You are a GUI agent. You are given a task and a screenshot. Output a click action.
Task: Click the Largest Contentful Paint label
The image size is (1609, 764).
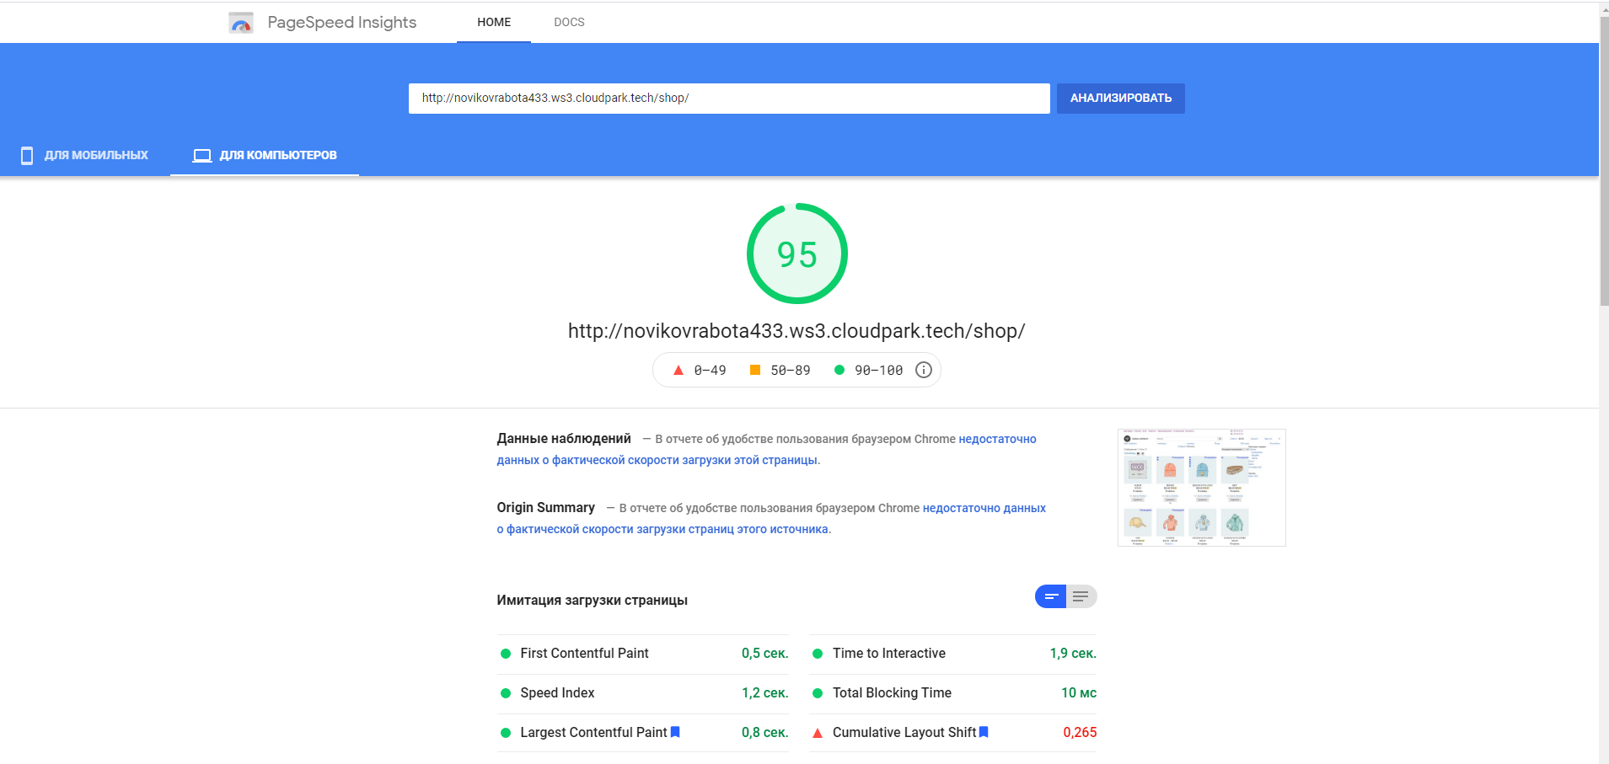pyautogui.click(x=593, y=733)
